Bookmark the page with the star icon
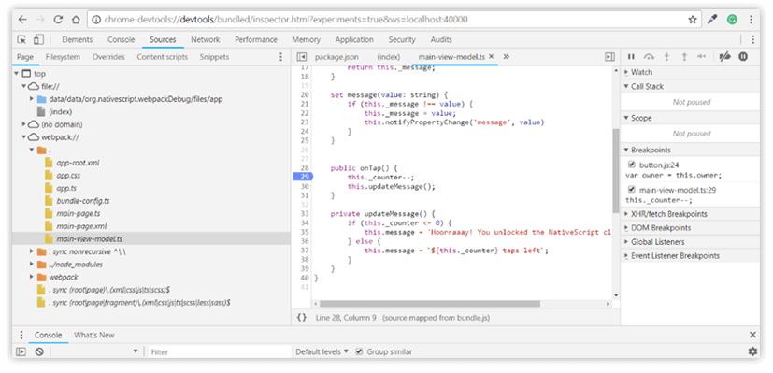This screenshot has width=773, height=373. (693, 20)
